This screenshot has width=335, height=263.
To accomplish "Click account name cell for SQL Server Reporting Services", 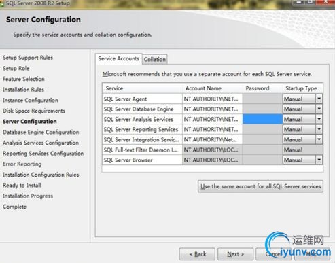I will click(x=212, y=129).
